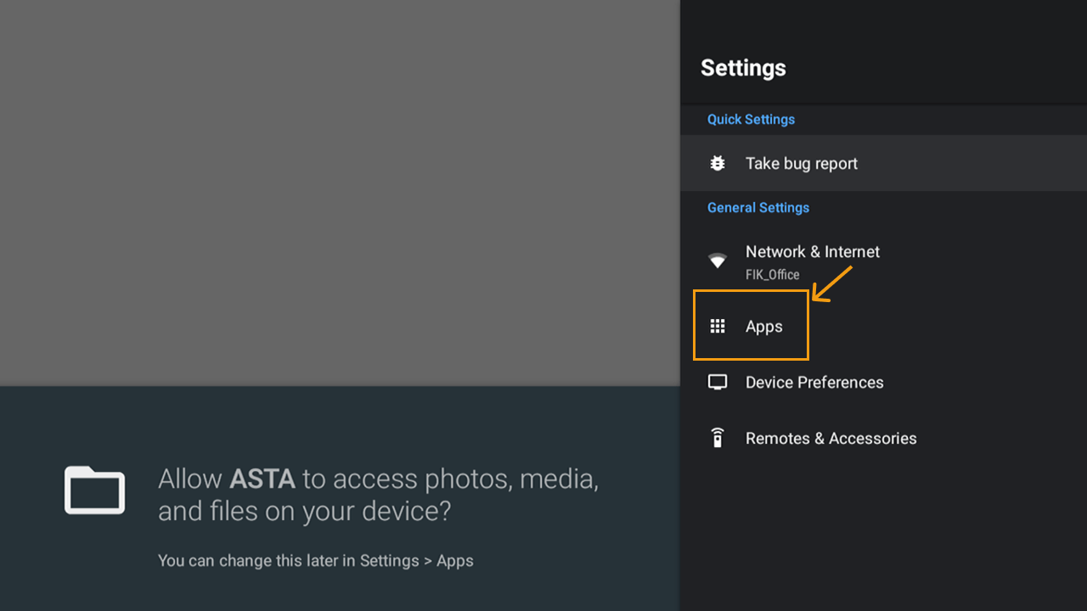Click the Apps grid icon

click(718, 327)
